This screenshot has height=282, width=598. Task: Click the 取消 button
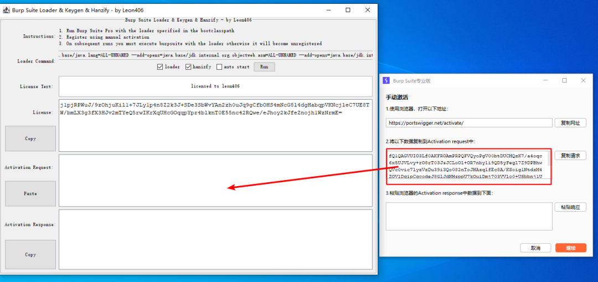tap(535, 248)
